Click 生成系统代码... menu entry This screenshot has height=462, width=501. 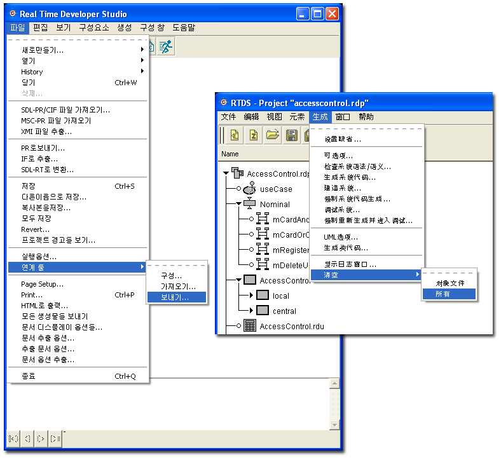click(350, 177)
